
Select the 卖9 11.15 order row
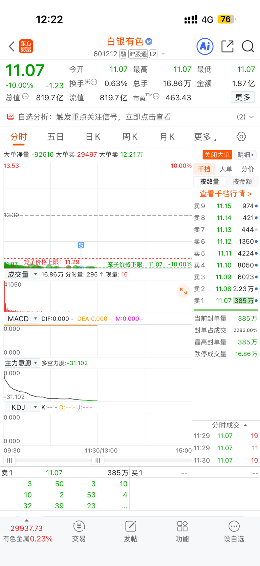[x=226, y=206]
